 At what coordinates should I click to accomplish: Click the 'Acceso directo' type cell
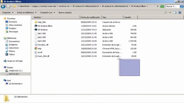click(109, 26)
